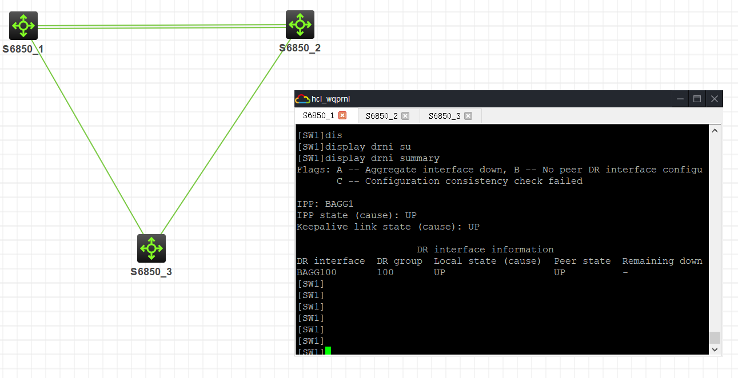Switch to the S6850_3 terminal tab
This screenshot has height=378, width=738.
click(451, 116)
